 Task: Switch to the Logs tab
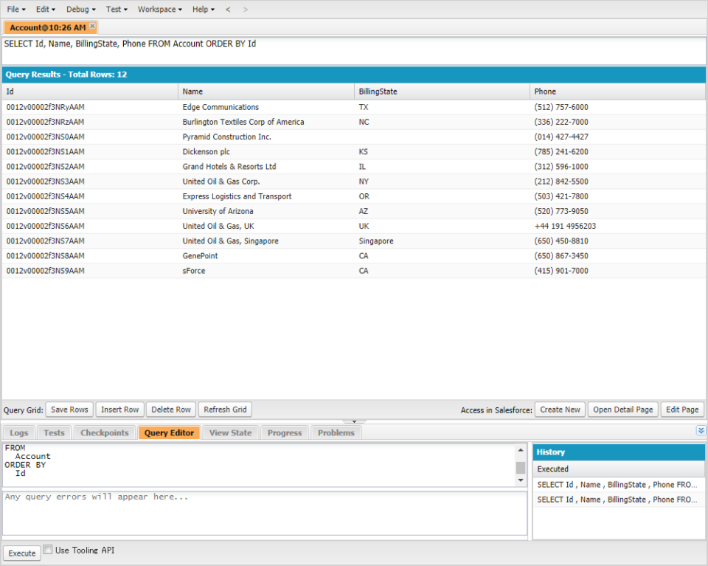(x=19, y=432)
